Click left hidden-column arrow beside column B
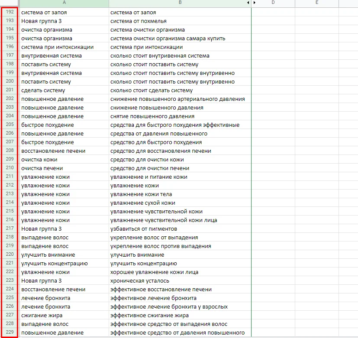The height and width of the screenshot is (338, 358). (248, 3)
